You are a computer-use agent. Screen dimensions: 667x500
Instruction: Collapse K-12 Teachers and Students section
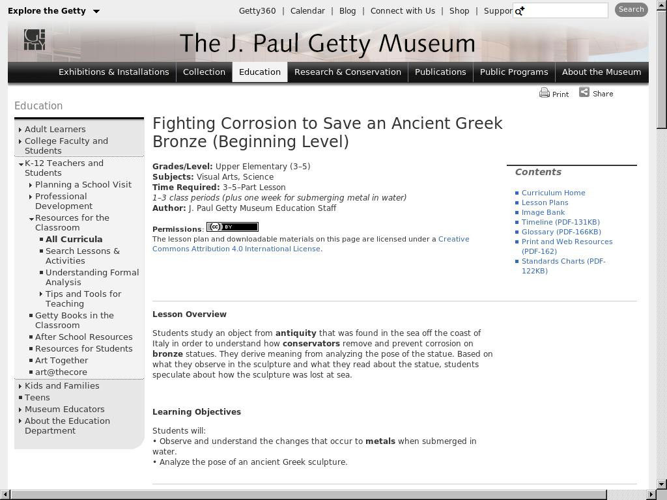click(x=21, y=163)
